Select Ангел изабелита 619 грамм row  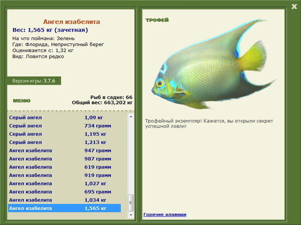[x=65, y=167]
